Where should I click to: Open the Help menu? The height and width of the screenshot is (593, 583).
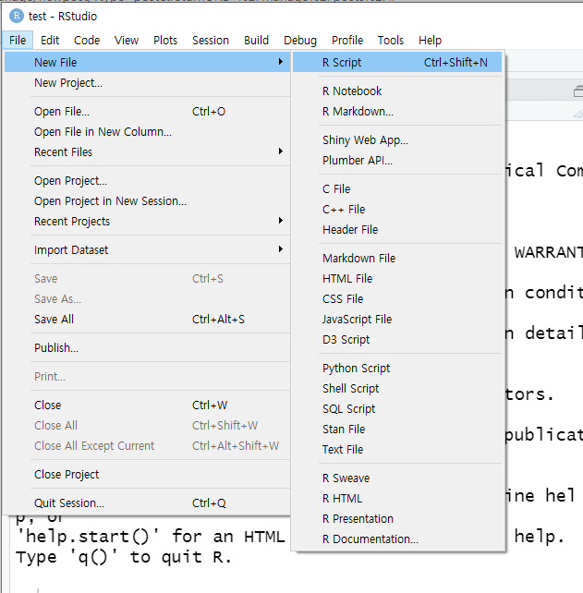coord(430,40)
